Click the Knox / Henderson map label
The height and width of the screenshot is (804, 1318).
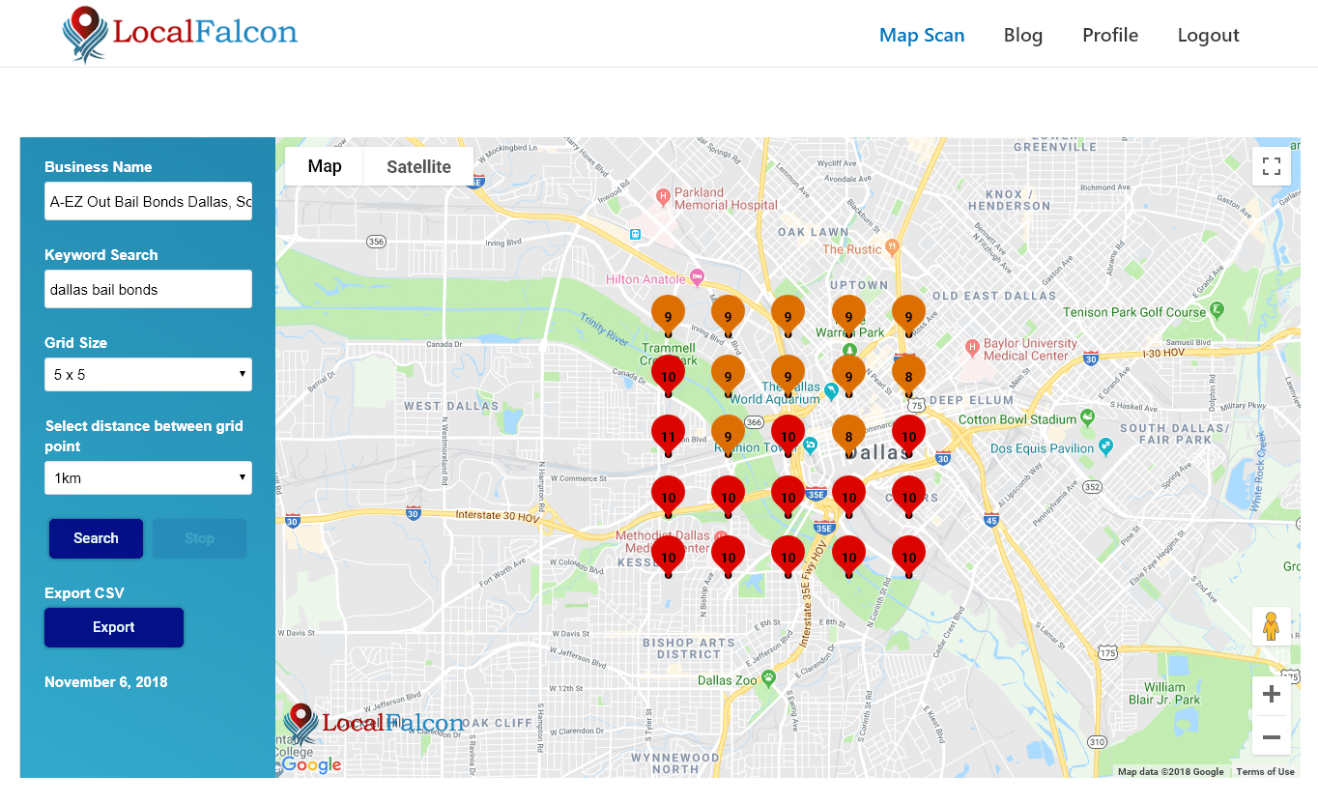pos(1009,200)
